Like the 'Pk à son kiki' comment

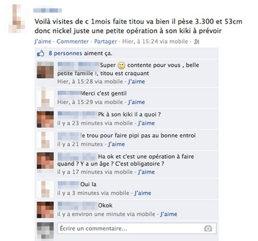tap(146, 123)
